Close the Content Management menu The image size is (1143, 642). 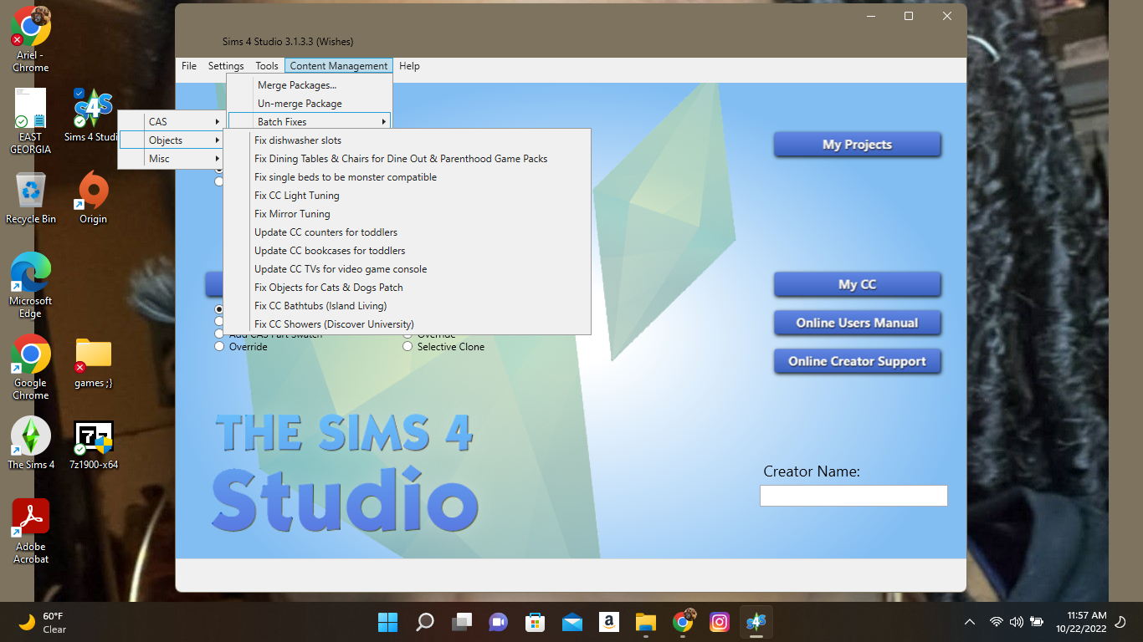pos(339,66)
